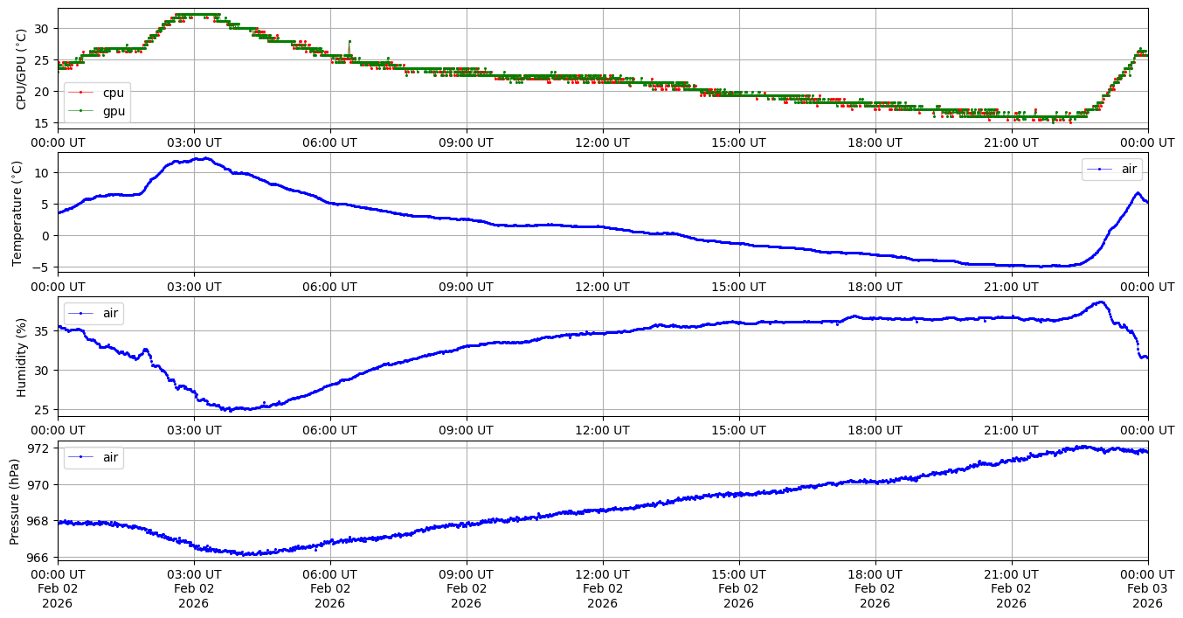Click the Temperature (°C) y-axis label

coord(17,212)
